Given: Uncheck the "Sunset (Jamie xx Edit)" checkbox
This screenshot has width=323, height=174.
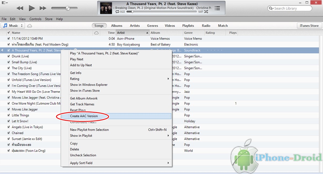Looking at the screenshot, I should [9, 139].
